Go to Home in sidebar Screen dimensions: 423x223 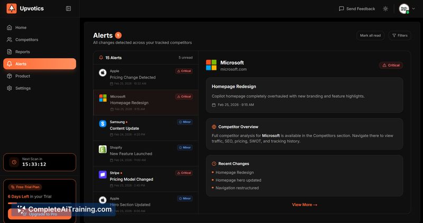pos(21,27)
